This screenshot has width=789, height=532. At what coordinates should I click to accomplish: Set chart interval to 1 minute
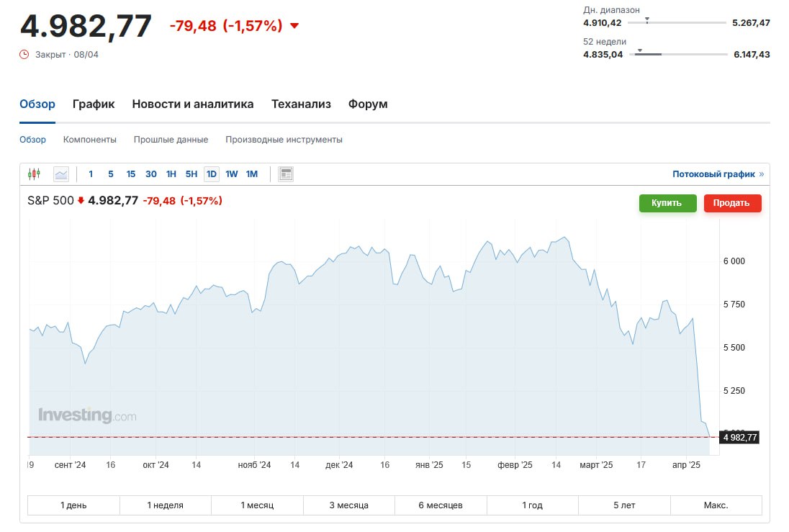[91, 174]
